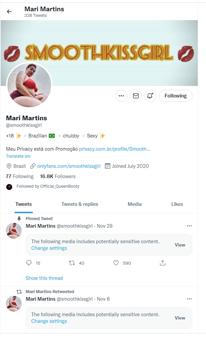Select the Likes tab
Viewport: 206px width, 338px height.
(177, 204)
